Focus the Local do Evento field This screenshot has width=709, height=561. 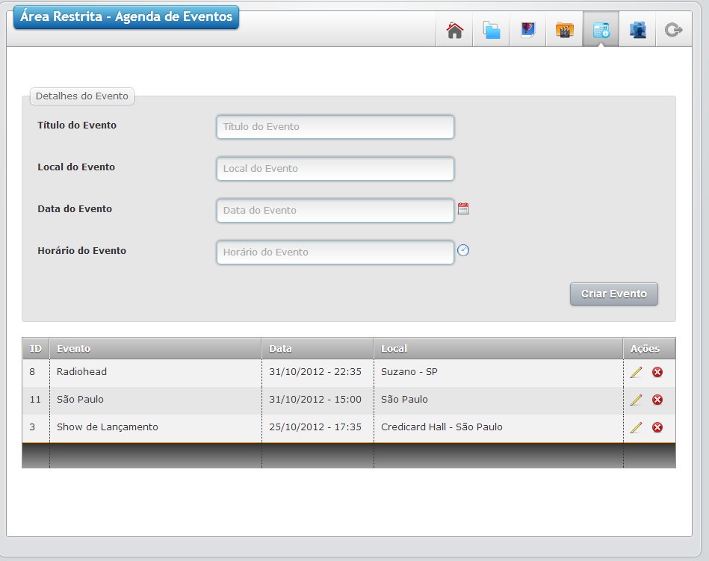click(x=335, y=169)
